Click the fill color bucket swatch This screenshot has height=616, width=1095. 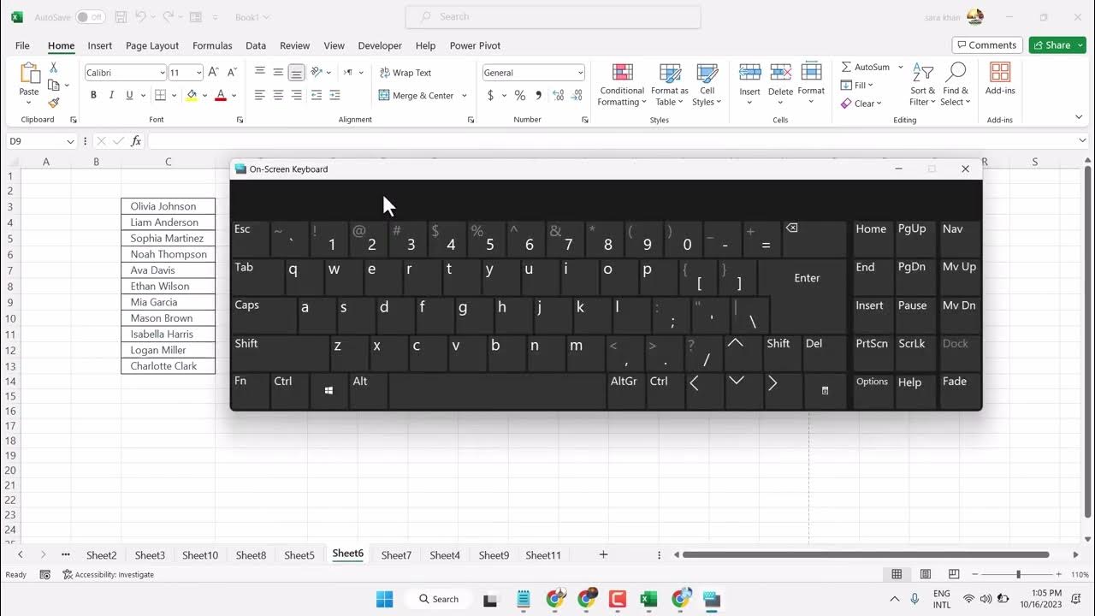click(x=192, y=95)
